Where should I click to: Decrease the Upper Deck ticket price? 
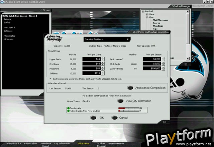point(103,60)
